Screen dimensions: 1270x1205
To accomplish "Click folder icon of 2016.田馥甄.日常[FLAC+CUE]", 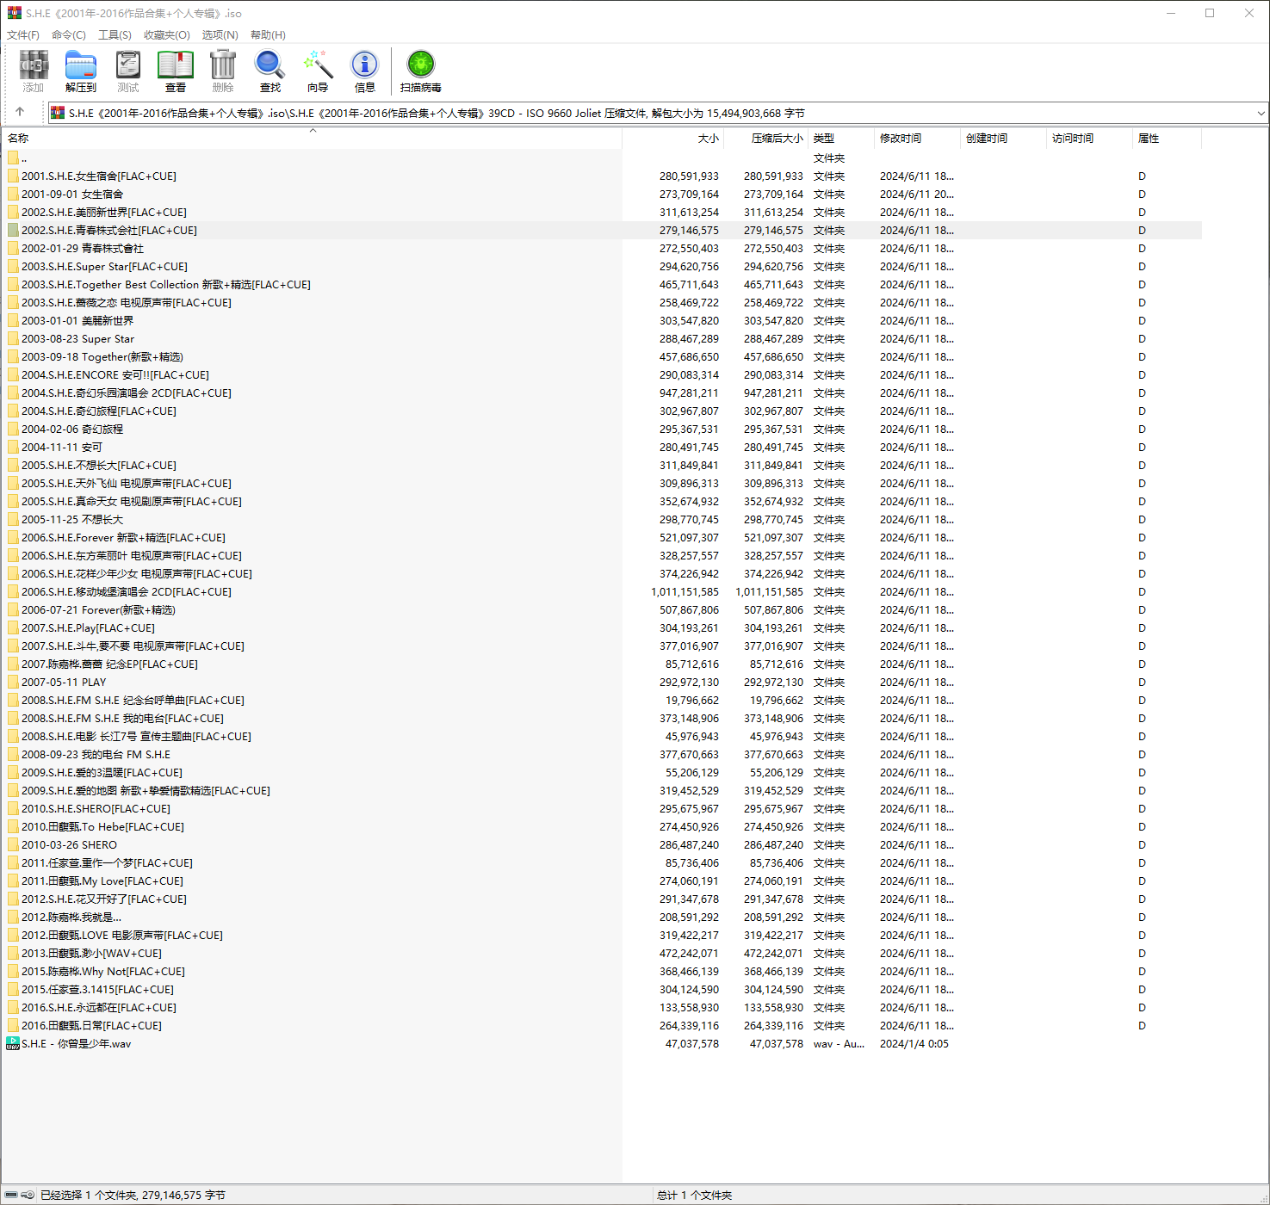I will (13, 1025).
